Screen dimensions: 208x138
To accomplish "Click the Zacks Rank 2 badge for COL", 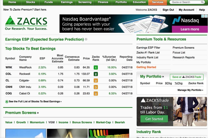I will [96, 74].
